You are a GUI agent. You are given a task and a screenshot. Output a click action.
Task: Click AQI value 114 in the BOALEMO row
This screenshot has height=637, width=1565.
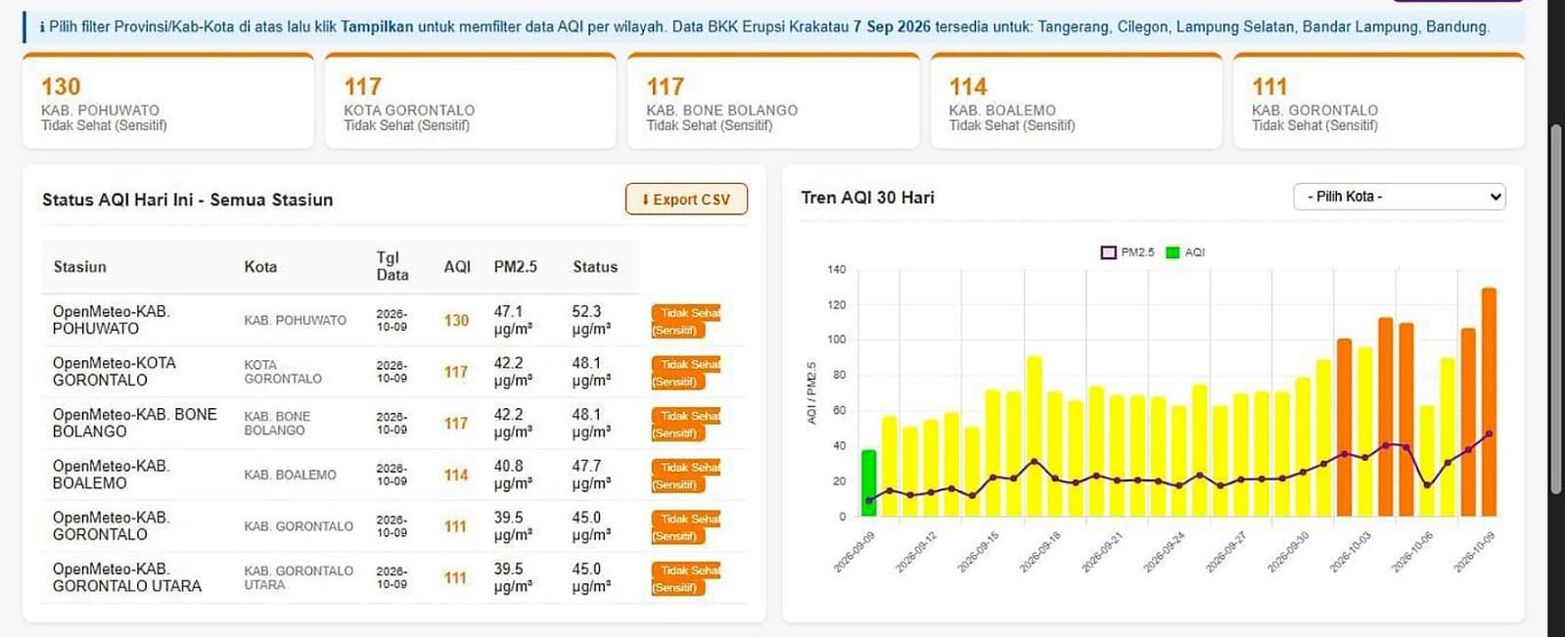(456, 476)
